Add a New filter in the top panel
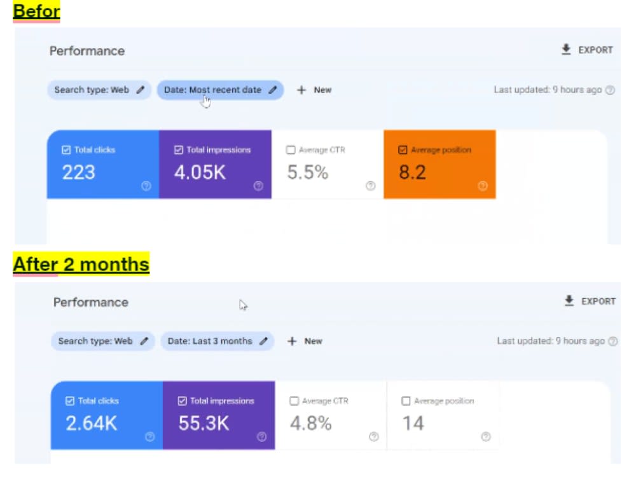 pos(314,90)
